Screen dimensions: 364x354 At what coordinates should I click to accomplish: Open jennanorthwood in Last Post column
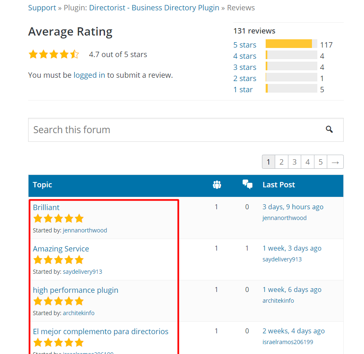(285, 218)
